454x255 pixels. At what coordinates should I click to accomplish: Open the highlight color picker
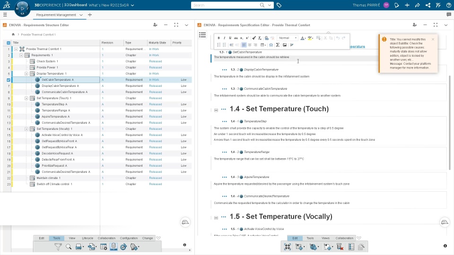pyautogui.click(x=311, y=38)
